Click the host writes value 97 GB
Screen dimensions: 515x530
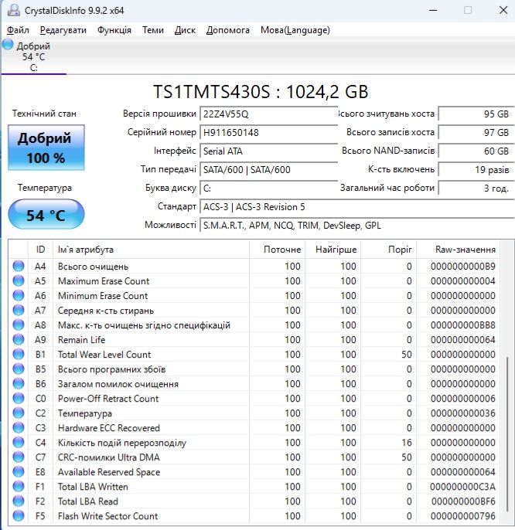coord(476,133)
